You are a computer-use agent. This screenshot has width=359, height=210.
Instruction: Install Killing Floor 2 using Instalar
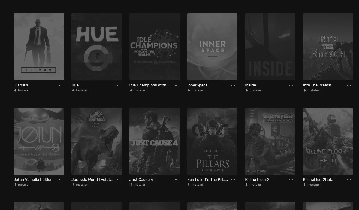pyautogui.click(x=253, y=185)
